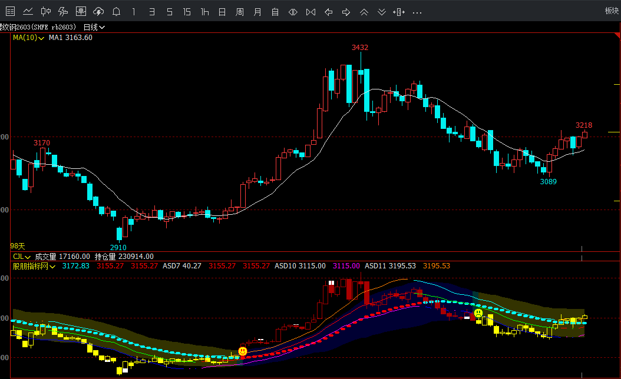The height and width of the screenshot is (379, 621).
Task: Click the 3170 price label
Action: (x=42, y=143)
